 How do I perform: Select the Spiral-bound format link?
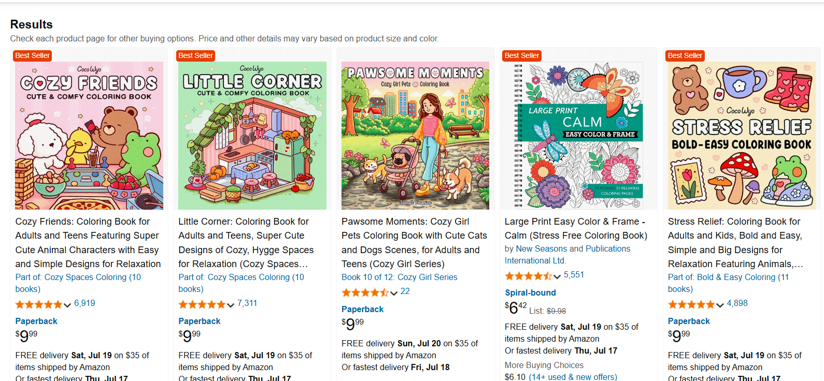point(530,293)
